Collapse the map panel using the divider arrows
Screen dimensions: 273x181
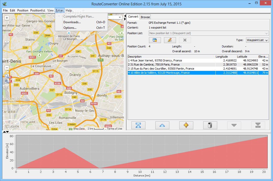pos(125,16)
